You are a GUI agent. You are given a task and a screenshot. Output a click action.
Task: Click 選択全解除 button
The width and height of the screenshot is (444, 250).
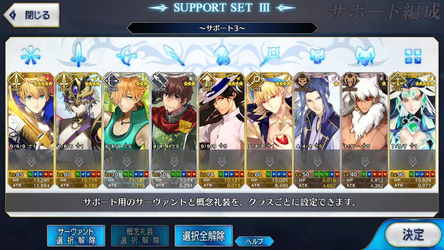click(204, 236)
